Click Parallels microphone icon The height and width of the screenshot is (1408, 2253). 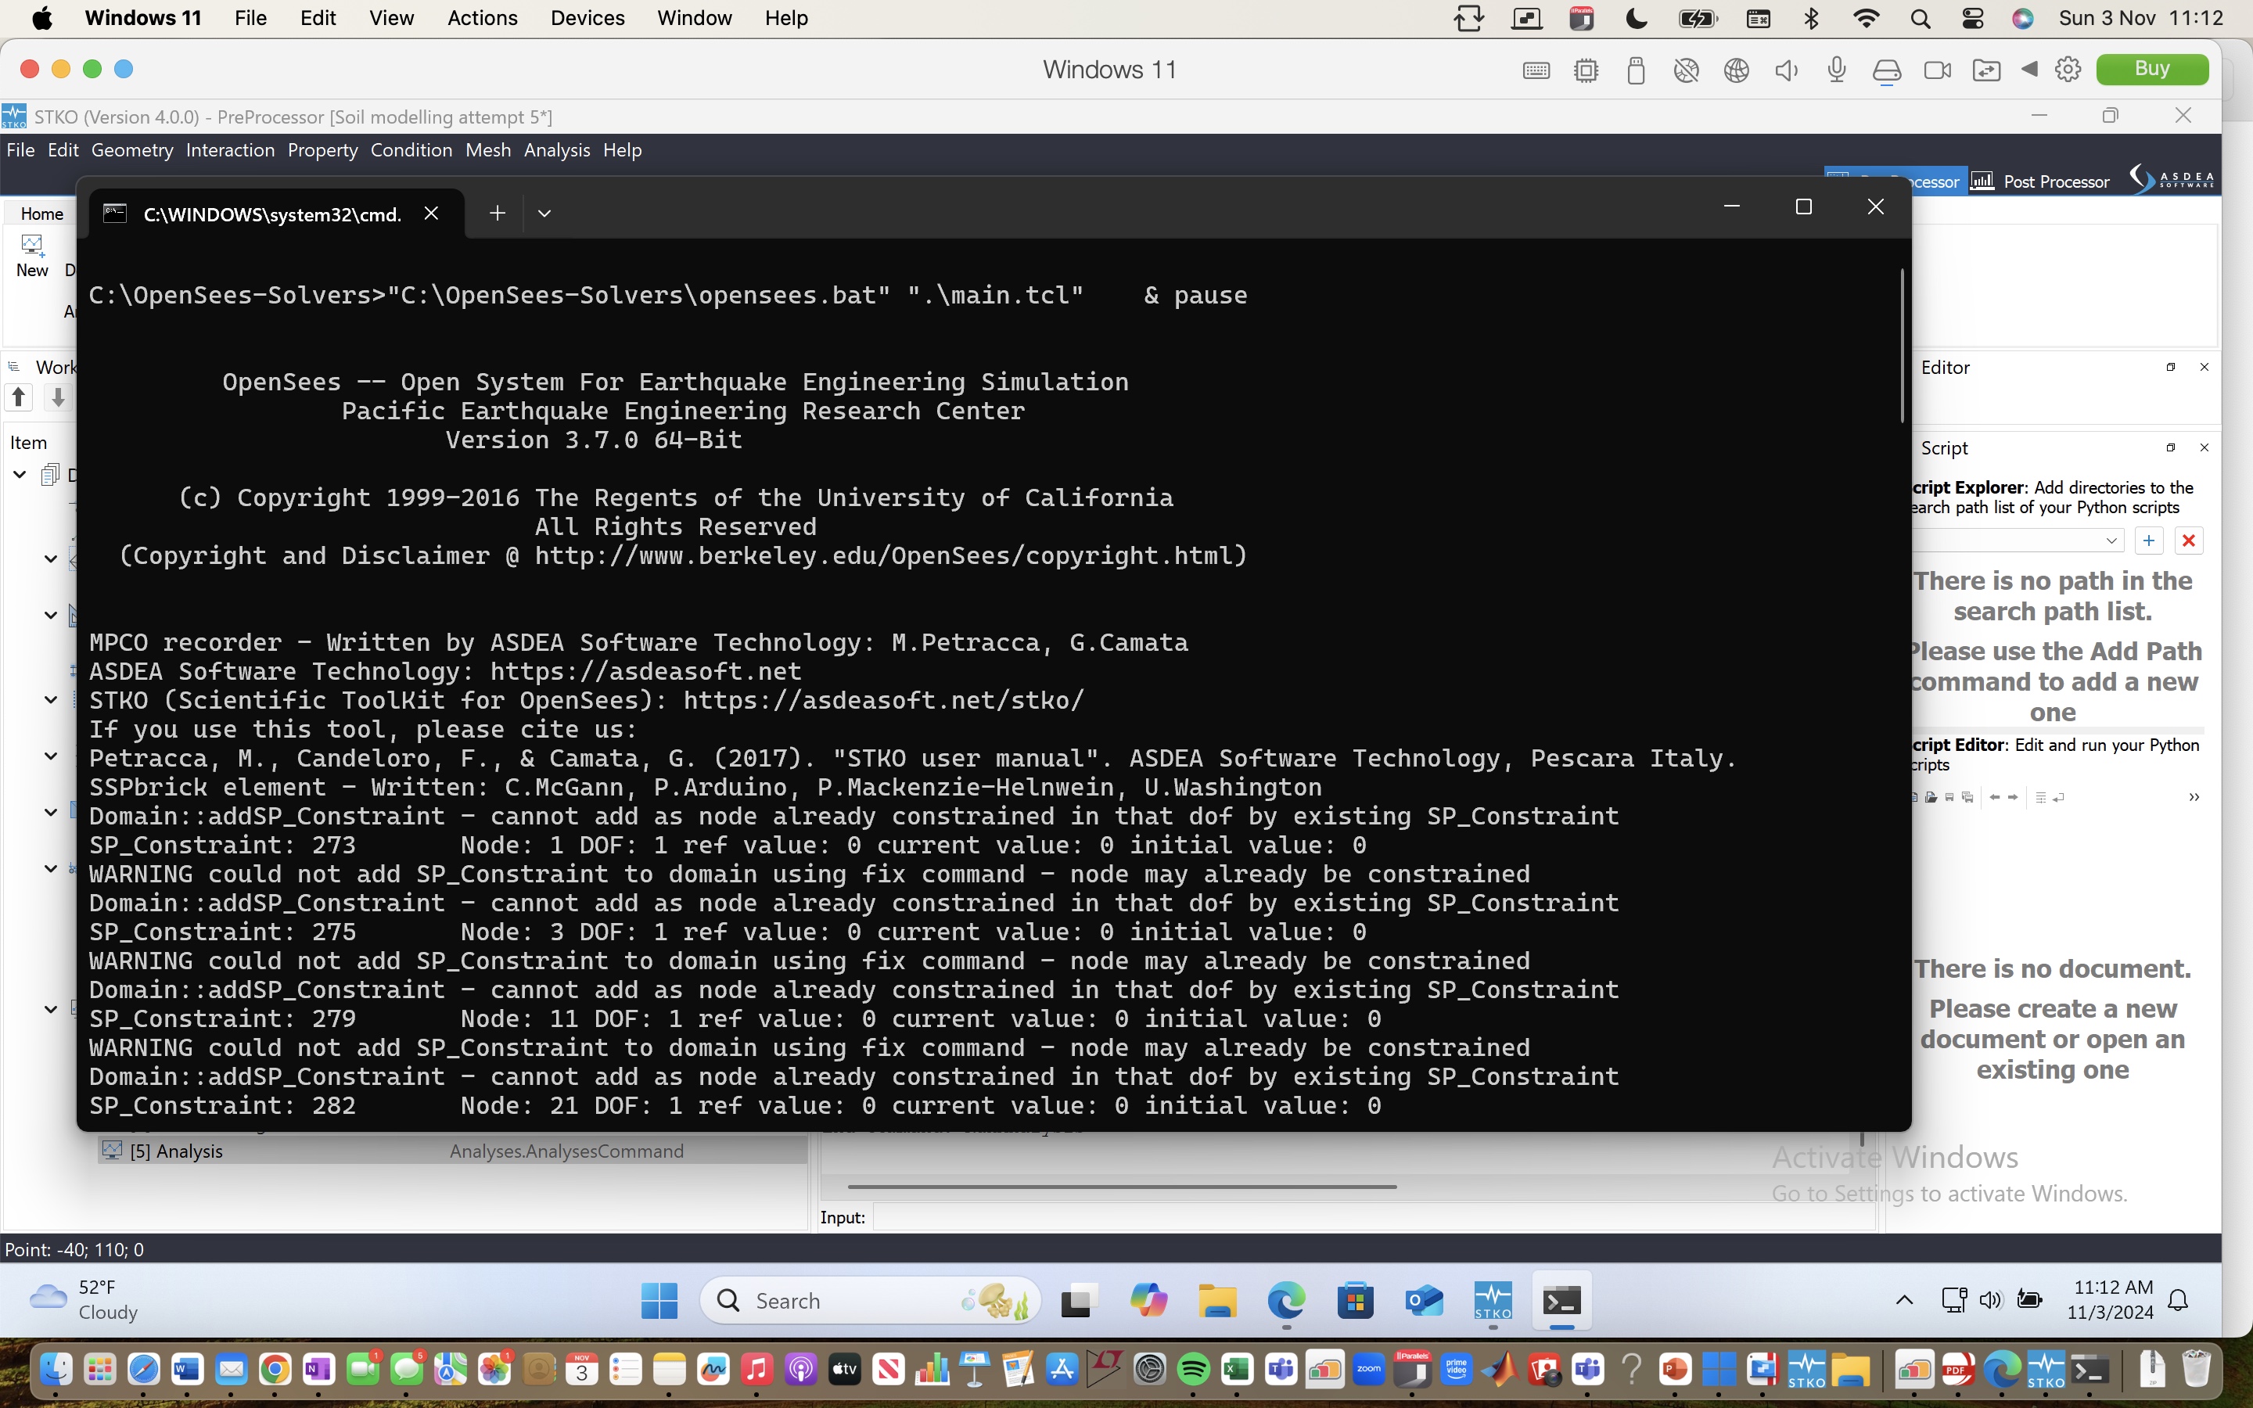pos(1836,70)
